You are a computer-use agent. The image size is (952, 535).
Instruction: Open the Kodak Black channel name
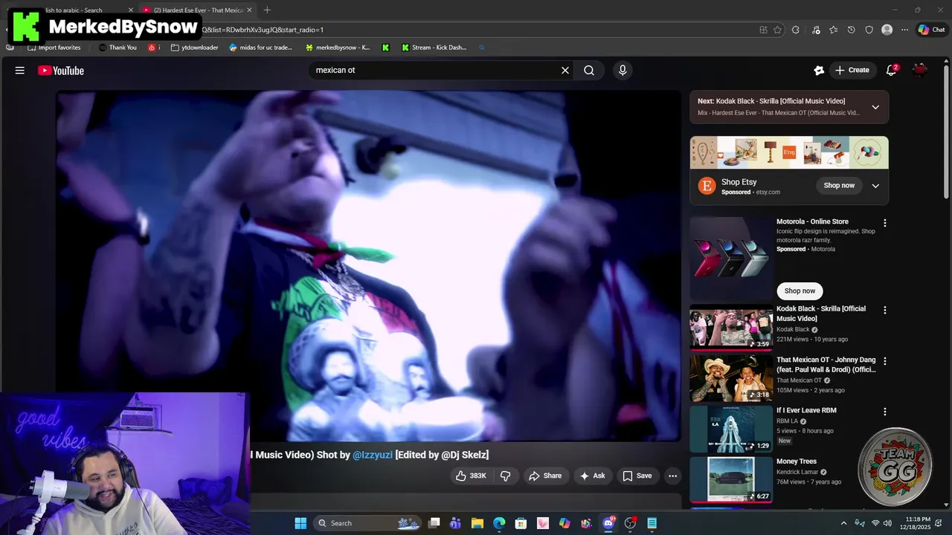793,329
